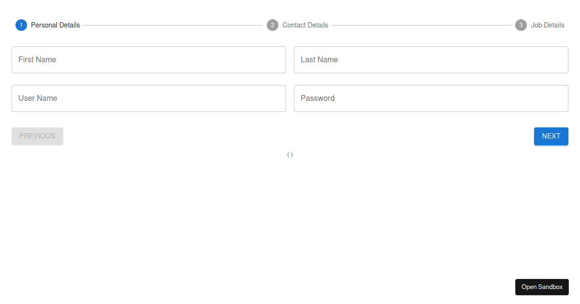This screenshot has height=304, width=580.
Task: Open Sandbox via the bottom-right button
Action: click(542, 287)
